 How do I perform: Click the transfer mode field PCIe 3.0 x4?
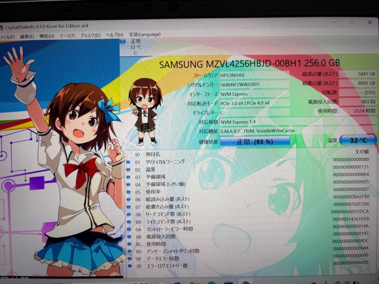tap(255, 103)
